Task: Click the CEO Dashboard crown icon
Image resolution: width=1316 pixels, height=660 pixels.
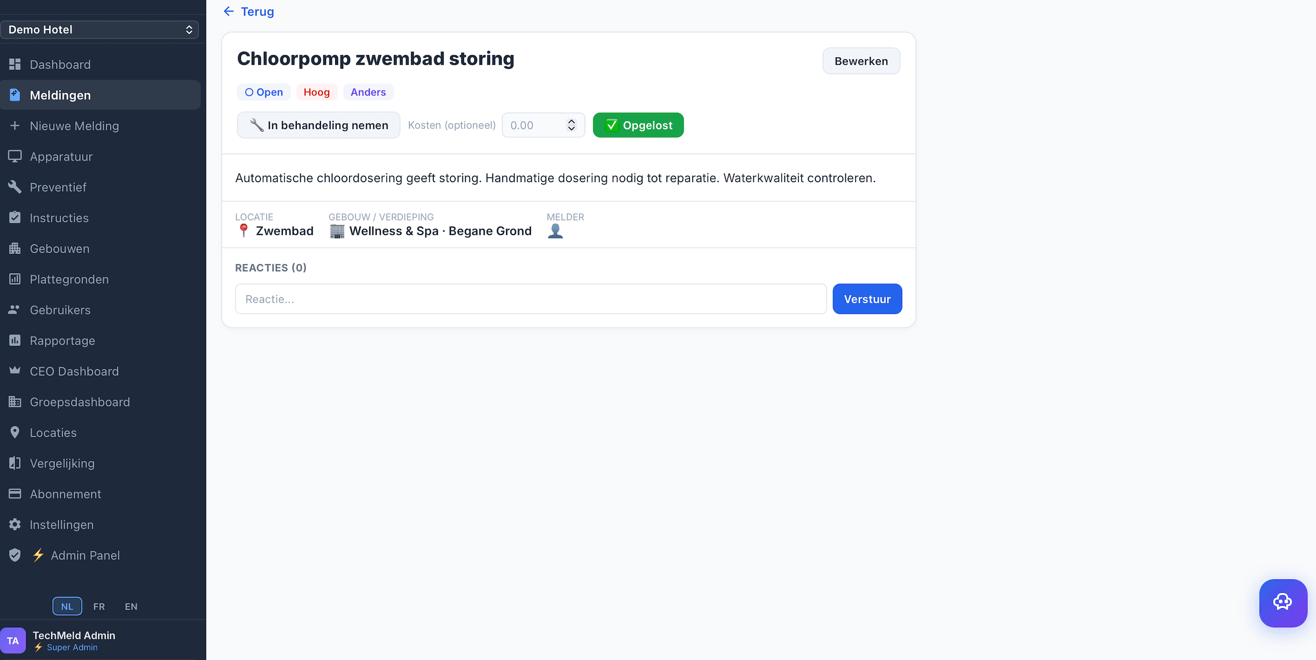Action: [15, 371]
